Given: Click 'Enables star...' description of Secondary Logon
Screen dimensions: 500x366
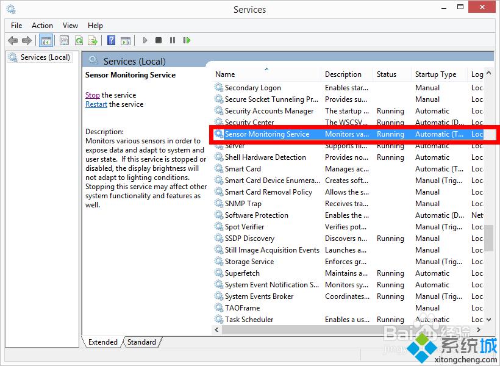Looking at the screenshot, I should 346,87.
